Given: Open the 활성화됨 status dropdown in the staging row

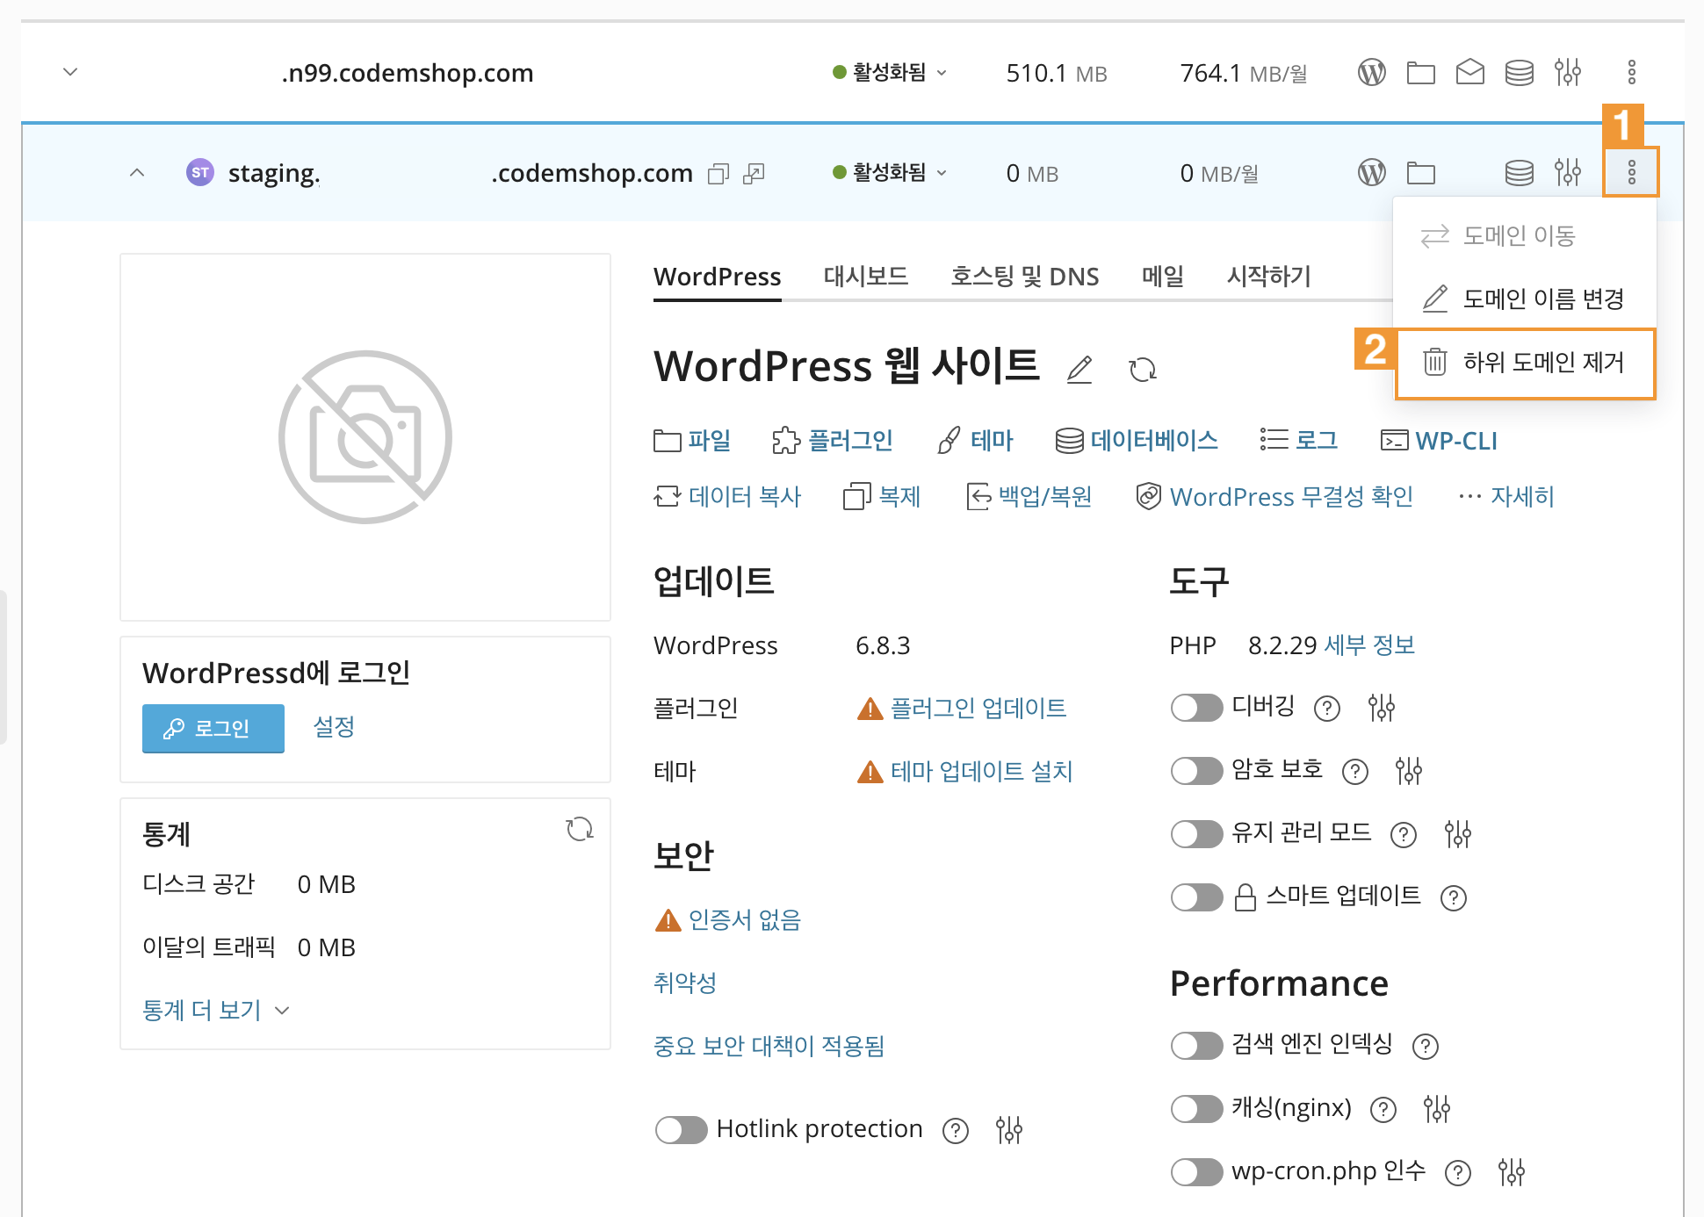Looking at the screenshot, I should pos(890,172).
